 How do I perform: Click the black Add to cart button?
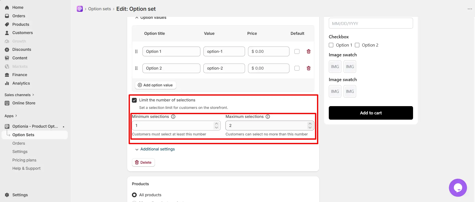[371, 113]
